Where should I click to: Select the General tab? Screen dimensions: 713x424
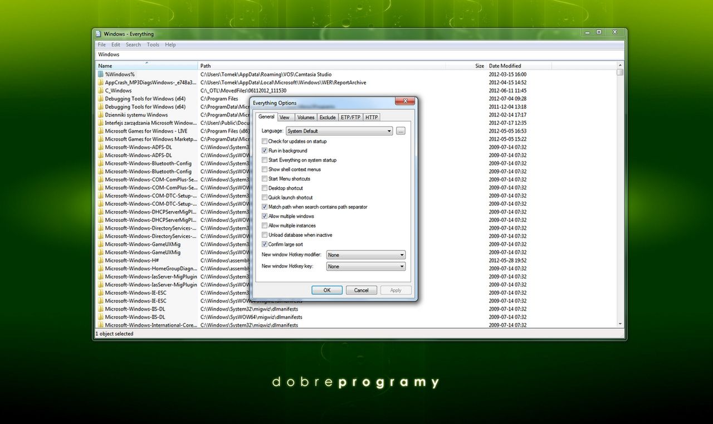[266, 116]
